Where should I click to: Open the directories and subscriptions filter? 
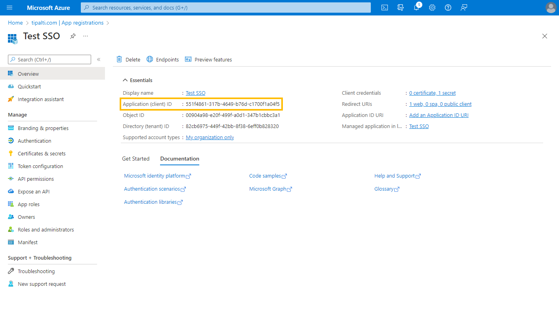[400, 7]
